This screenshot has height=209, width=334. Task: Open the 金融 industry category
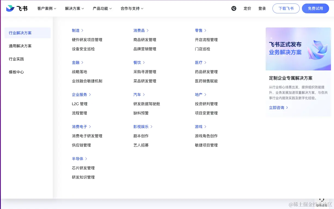78,63
